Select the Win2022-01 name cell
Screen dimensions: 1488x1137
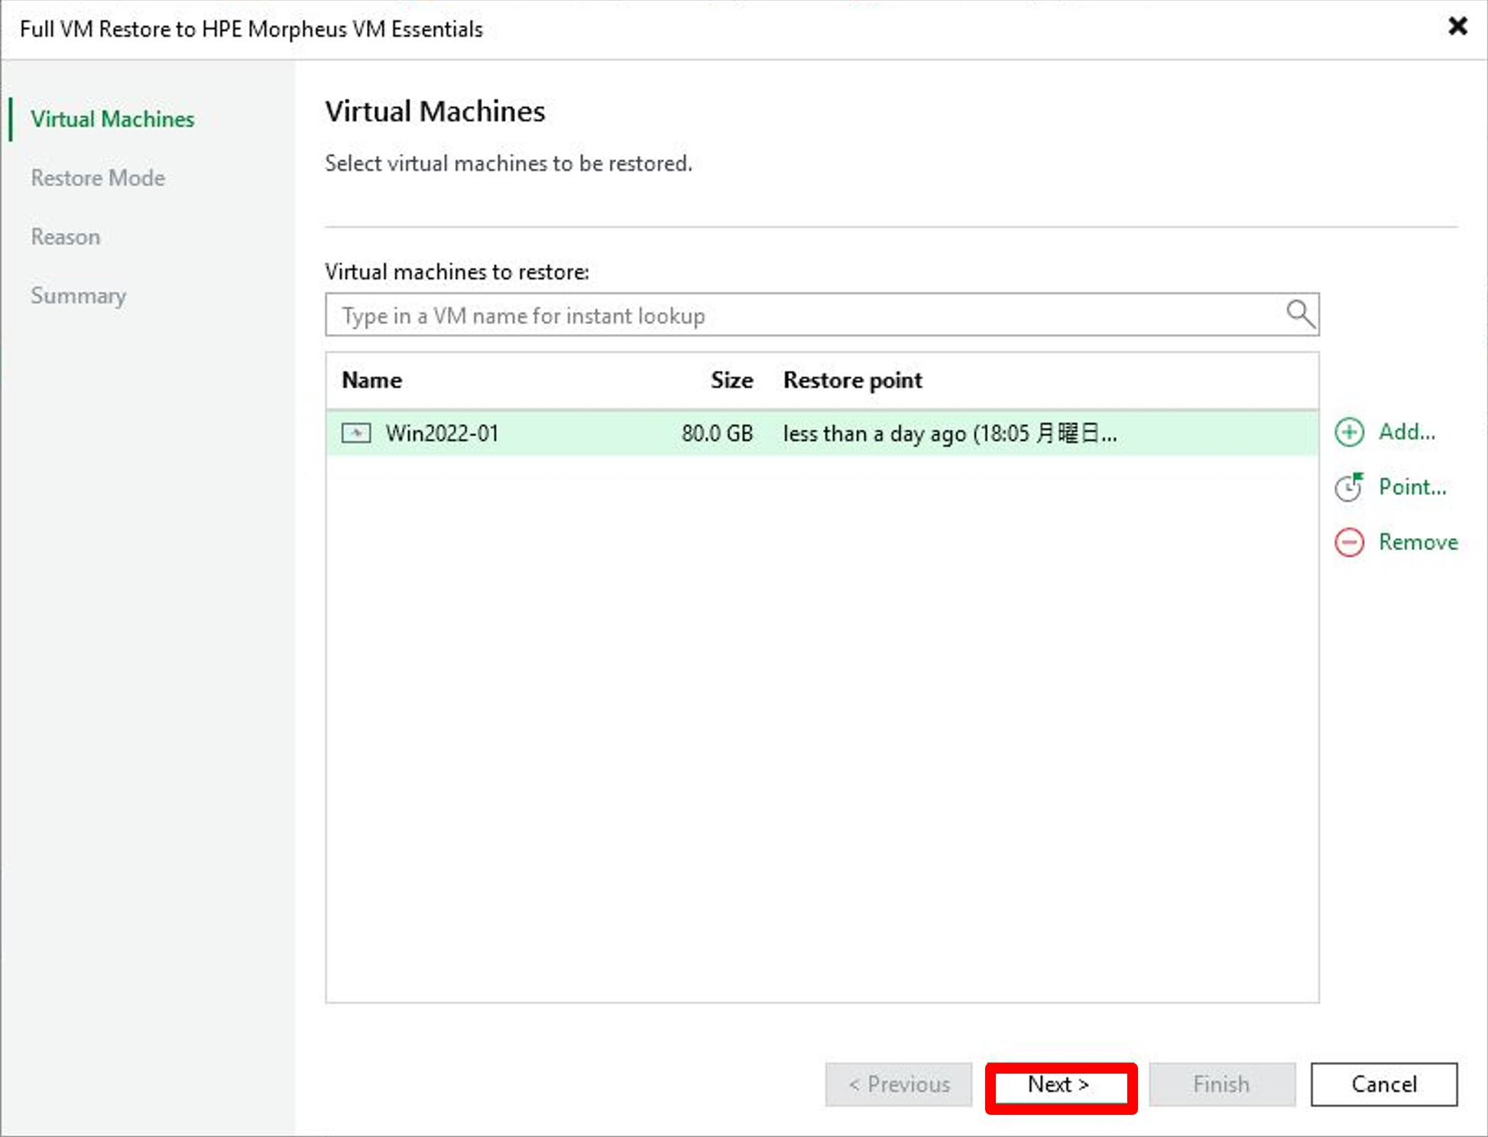[x=442, y=433]
